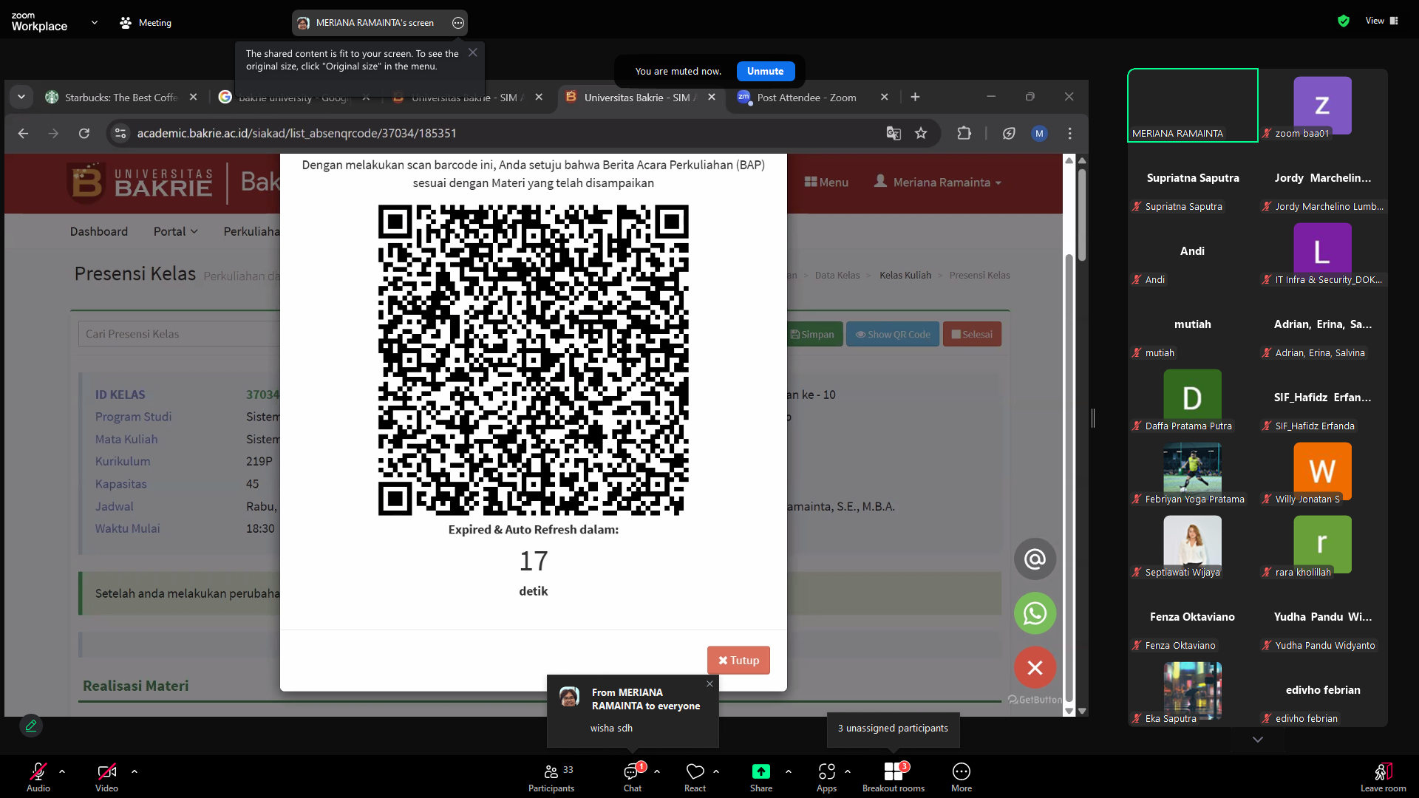This screenshot has width=1419, height=798.
Task: Open the Chrome profile M avatar
Action: (1039, 133)
